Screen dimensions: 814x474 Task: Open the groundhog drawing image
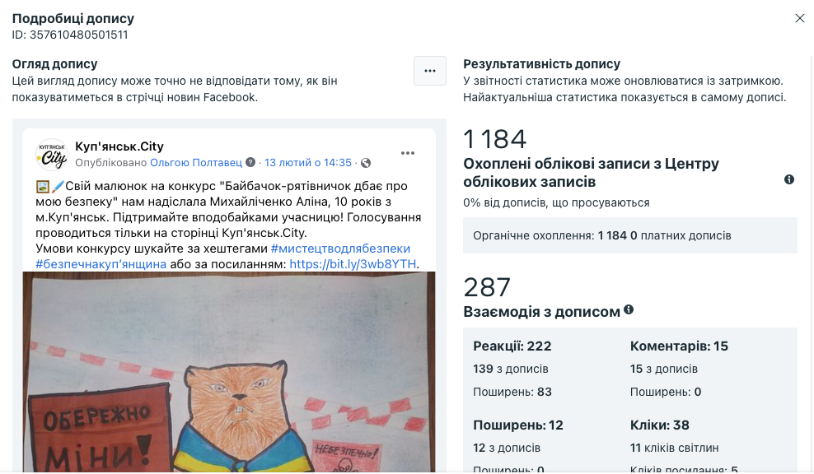point(229,372)
